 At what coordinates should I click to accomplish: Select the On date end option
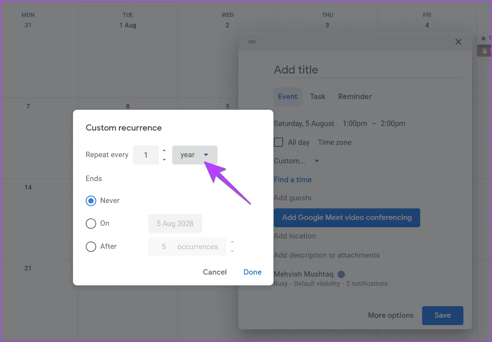tap(91, 223)
